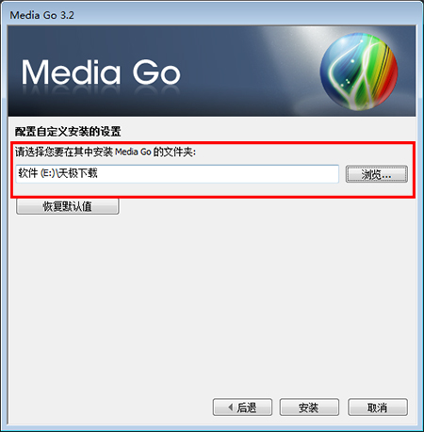Go back with the 后退 button
Screen dimensions: 424x432
pyautogui.click(x=242, y=408)
